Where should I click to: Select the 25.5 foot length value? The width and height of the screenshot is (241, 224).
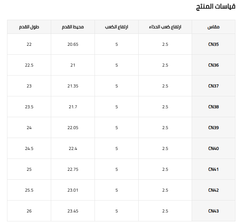coord(29,190)
